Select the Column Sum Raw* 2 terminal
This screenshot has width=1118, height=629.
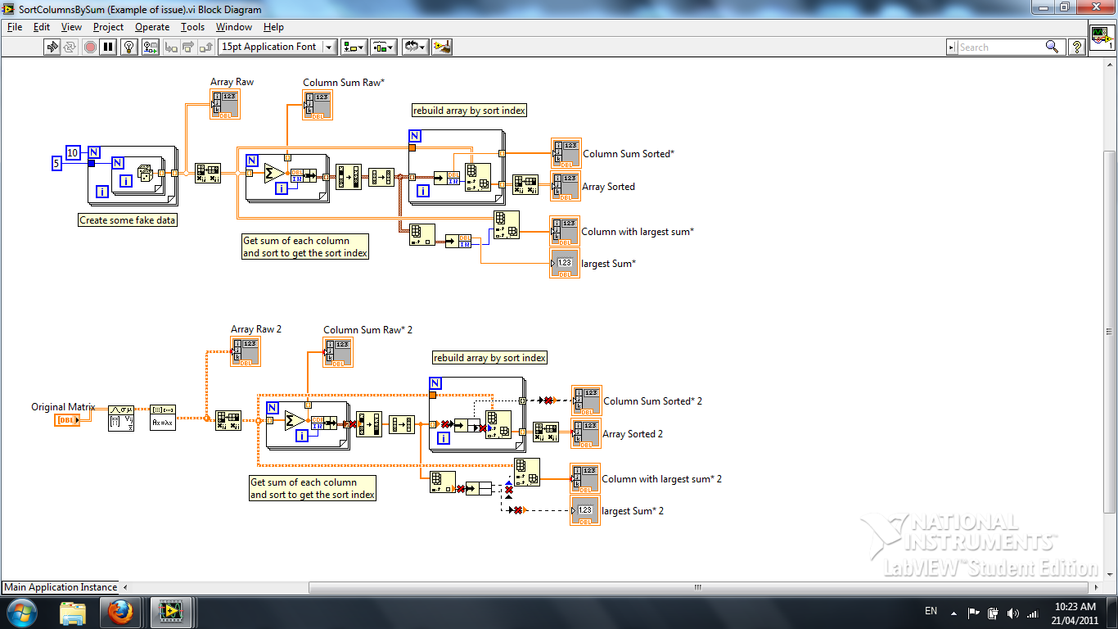(x=338, y=351)
